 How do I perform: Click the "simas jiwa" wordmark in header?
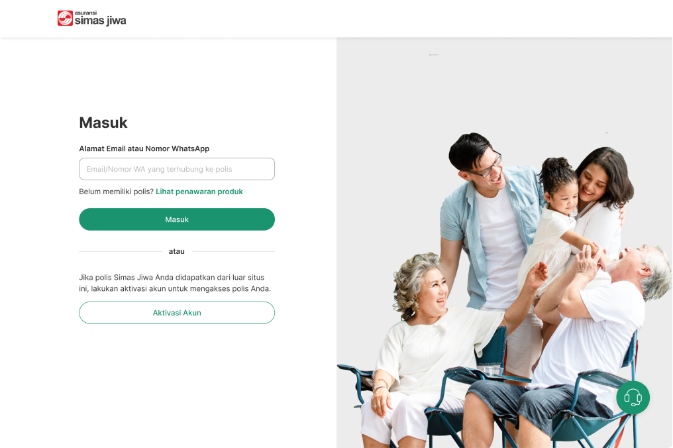tap(101, 21)
